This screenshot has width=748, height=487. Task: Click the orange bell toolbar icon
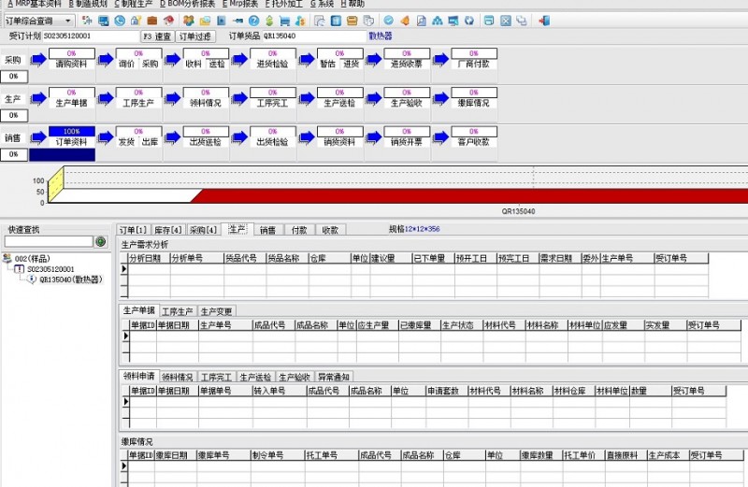click(x=405, y=21)
